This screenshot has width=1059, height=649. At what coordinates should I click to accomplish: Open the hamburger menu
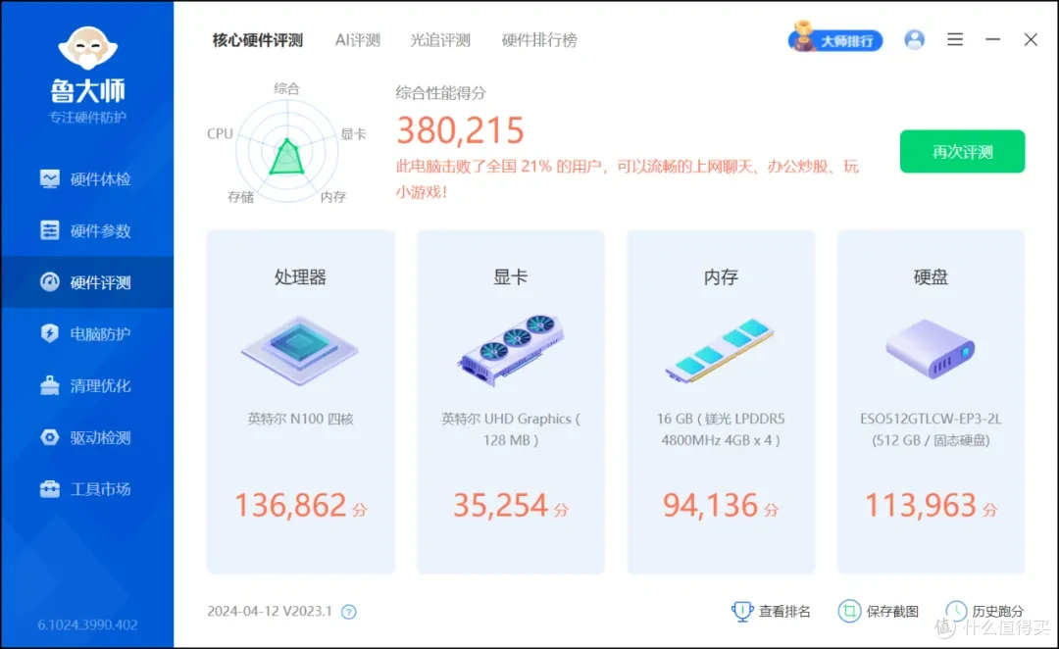954,39
